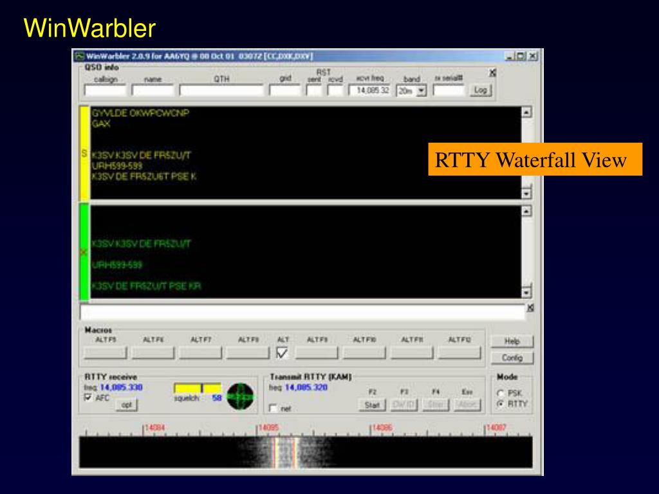Screen dimensions: 659x494
Task: Open the Config window
Action: point(512,358)
